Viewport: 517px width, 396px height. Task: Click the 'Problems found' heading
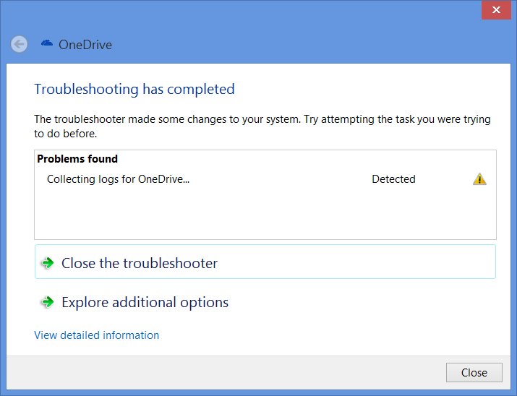click(x=77, y=159)
